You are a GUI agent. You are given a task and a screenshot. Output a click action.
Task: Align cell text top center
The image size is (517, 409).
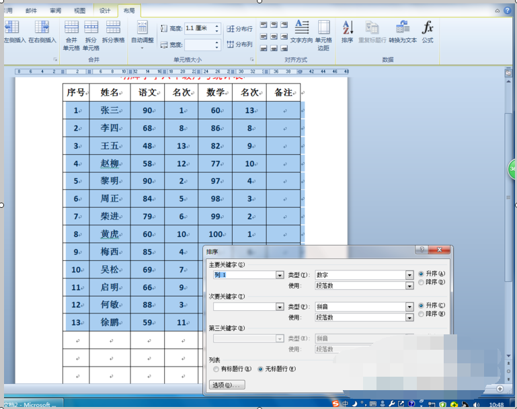(274, 24)
